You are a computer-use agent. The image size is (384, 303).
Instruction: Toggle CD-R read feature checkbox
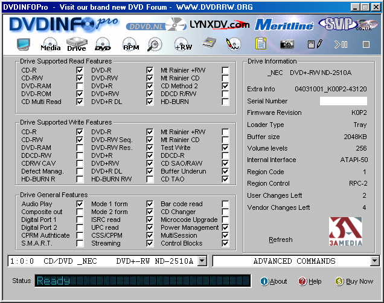pos(80,70)
